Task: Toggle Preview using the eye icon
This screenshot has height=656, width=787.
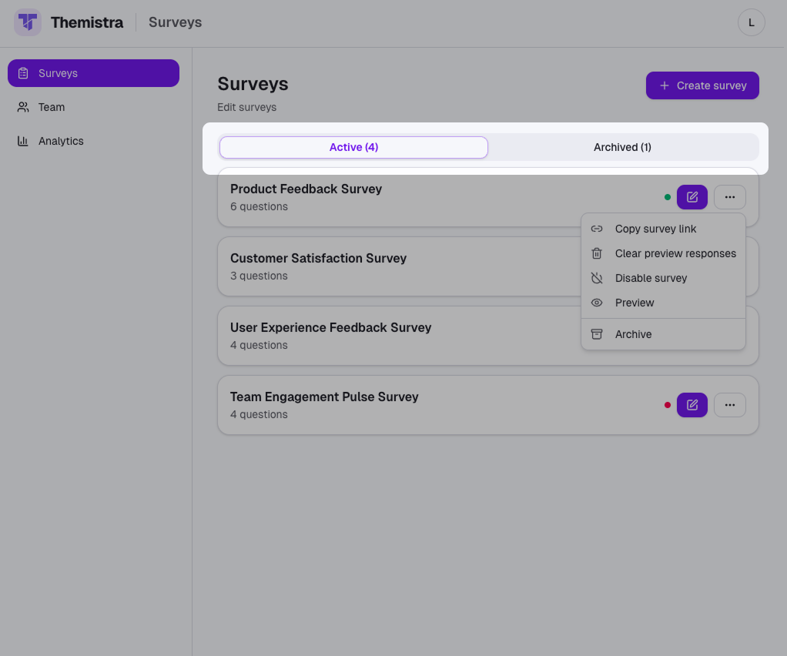Action: [x=597, y=303]
